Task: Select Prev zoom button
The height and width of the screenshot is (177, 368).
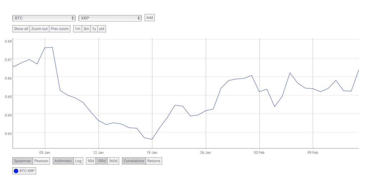Action: pos(60,29)
